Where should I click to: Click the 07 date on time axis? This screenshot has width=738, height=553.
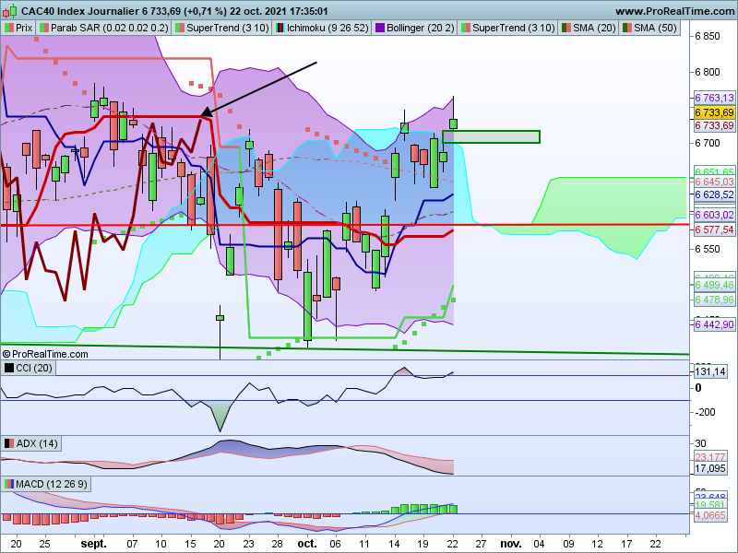click(x=132, y=544)
